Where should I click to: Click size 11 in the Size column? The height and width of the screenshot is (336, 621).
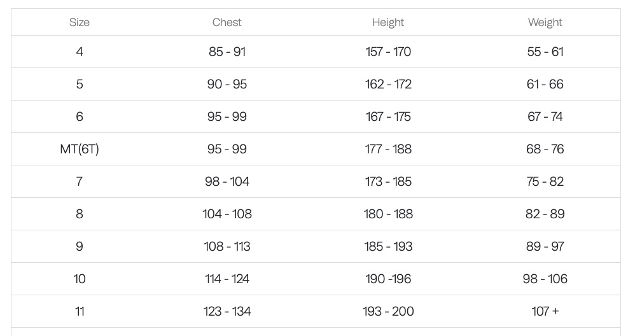[x=80, y=311]
